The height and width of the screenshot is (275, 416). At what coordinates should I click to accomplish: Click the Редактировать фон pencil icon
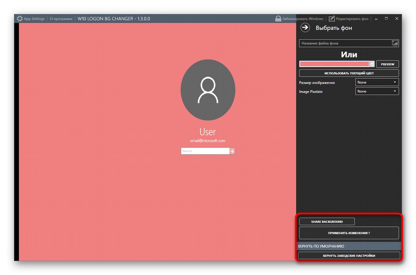click(x=331, y=18)
